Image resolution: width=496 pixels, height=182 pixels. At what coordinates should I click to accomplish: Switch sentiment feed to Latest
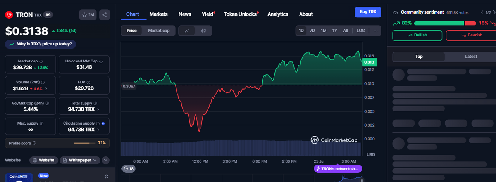471,57
